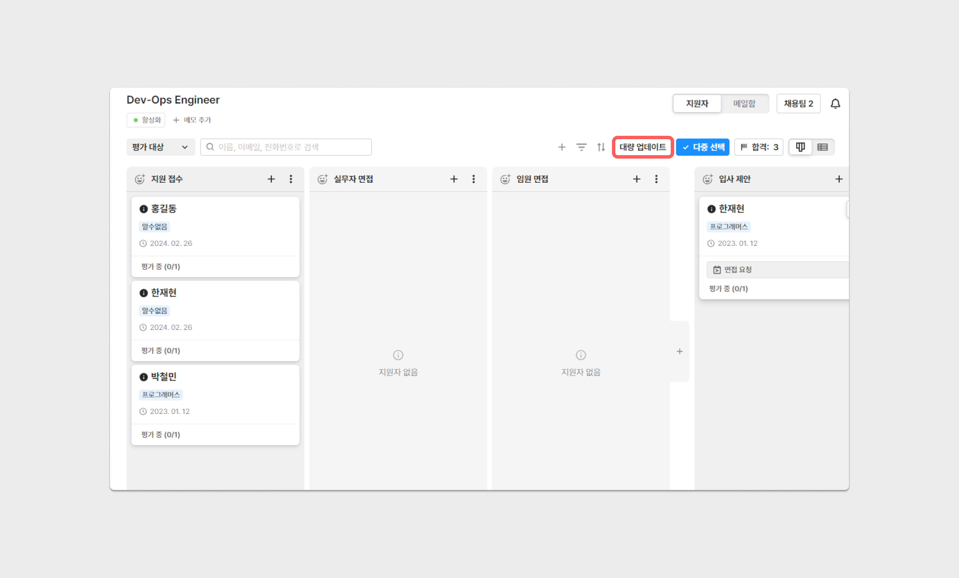Add a new stage between columns
This screenshot has width=959, height=578.
[679, 351]
